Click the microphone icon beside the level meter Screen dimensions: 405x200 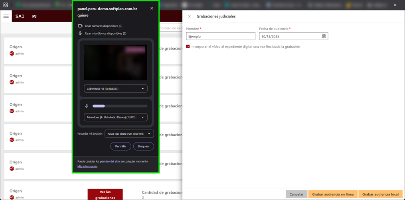pyautogui.click(x=87, y=106)
